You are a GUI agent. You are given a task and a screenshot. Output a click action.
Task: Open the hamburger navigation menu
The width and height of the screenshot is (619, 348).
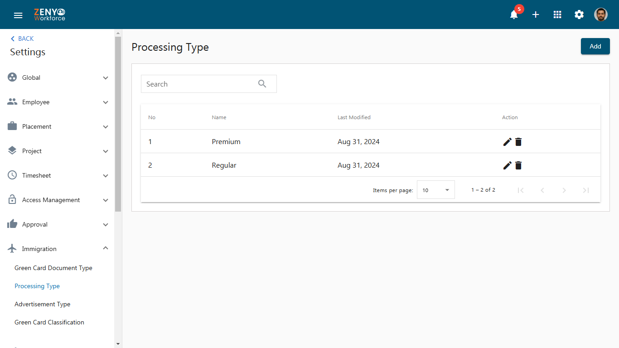[x=18, y=15]
